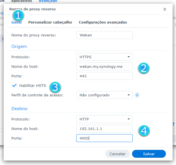Click the info icon beside access control profile
The image size is (176, 165).
(x=137, y=95)
